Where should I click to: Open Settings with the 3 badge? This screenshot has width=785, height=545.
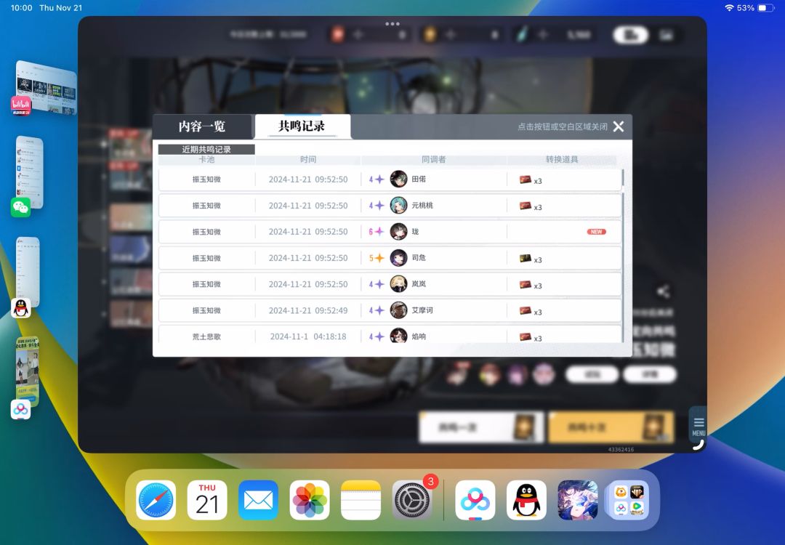412,500
